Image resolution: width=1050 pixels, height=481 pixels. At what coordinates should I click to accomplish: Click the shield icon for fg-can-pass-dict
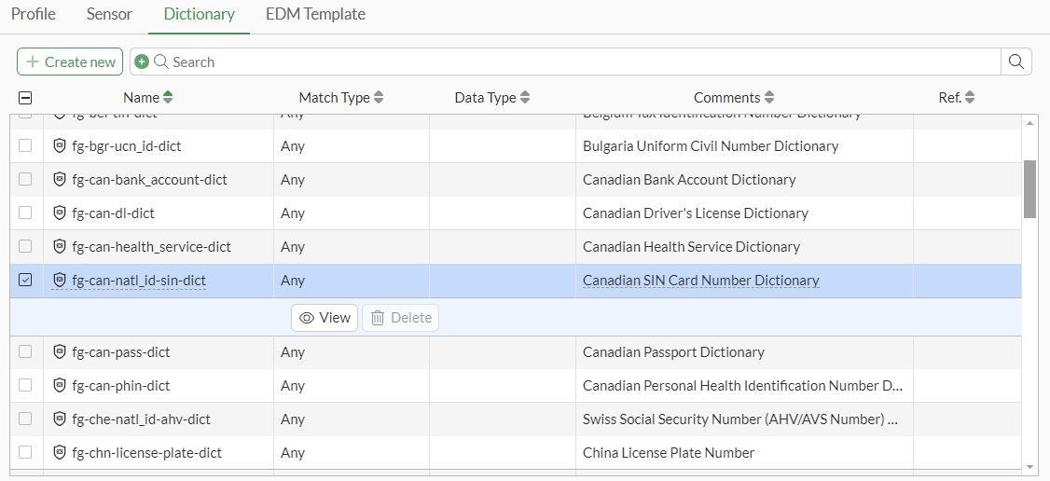click(x=60, y=352)
